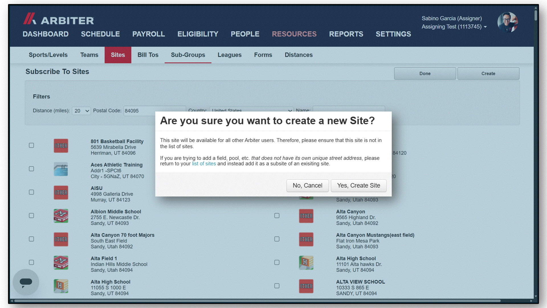The image size is (547, 308).
Task: Open the Reports menu
Action: pos(346,34)
